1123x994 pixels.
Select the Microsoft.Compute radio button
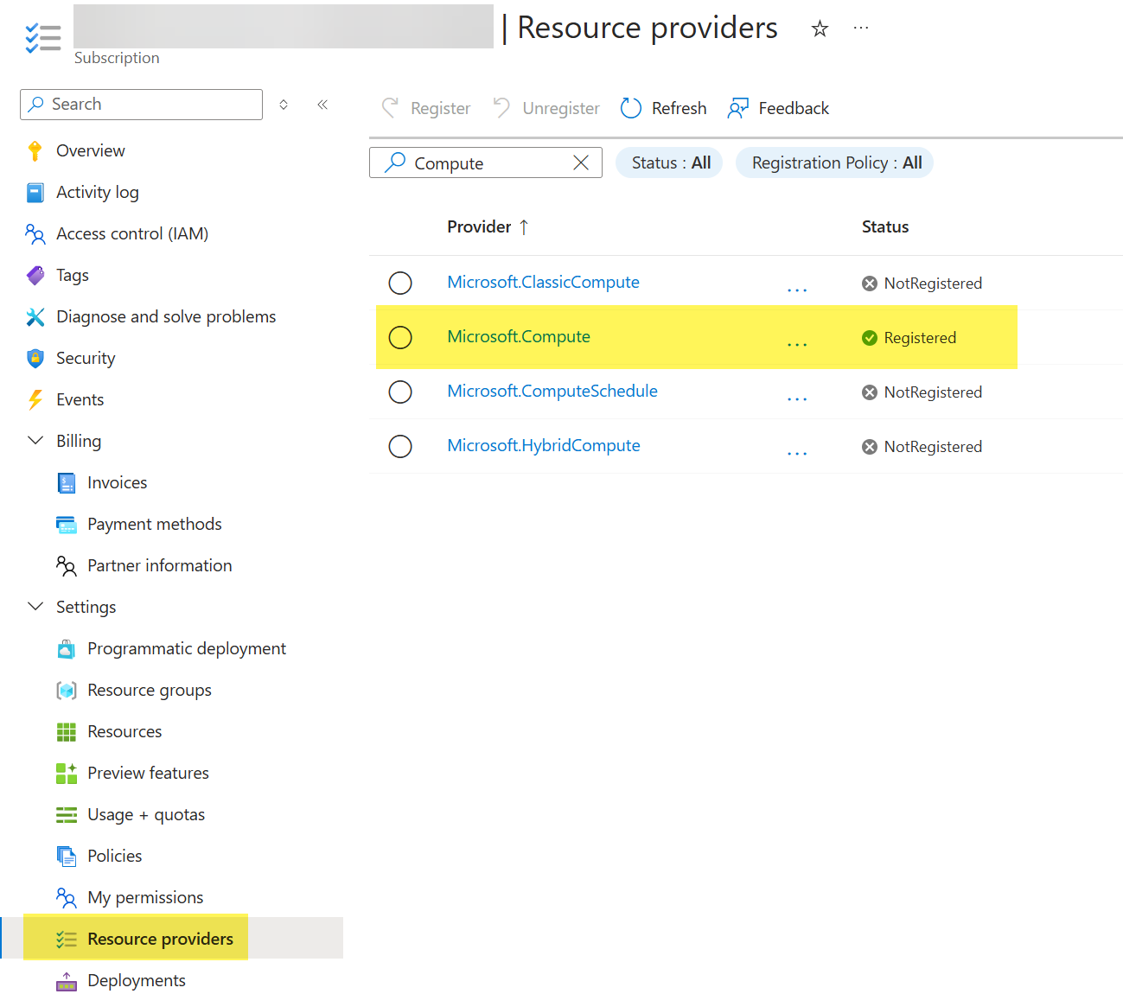pyautogui.click(x=400, y=337)
